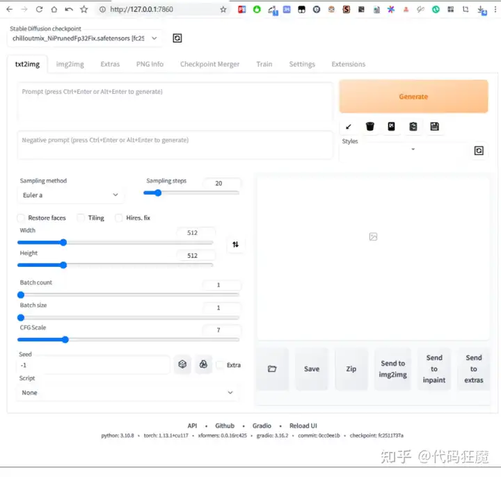Image resolution: width=501 pixels, height=477 pixels.
Task: Enable the Restore faces checkbox
Action: (21, 218)
